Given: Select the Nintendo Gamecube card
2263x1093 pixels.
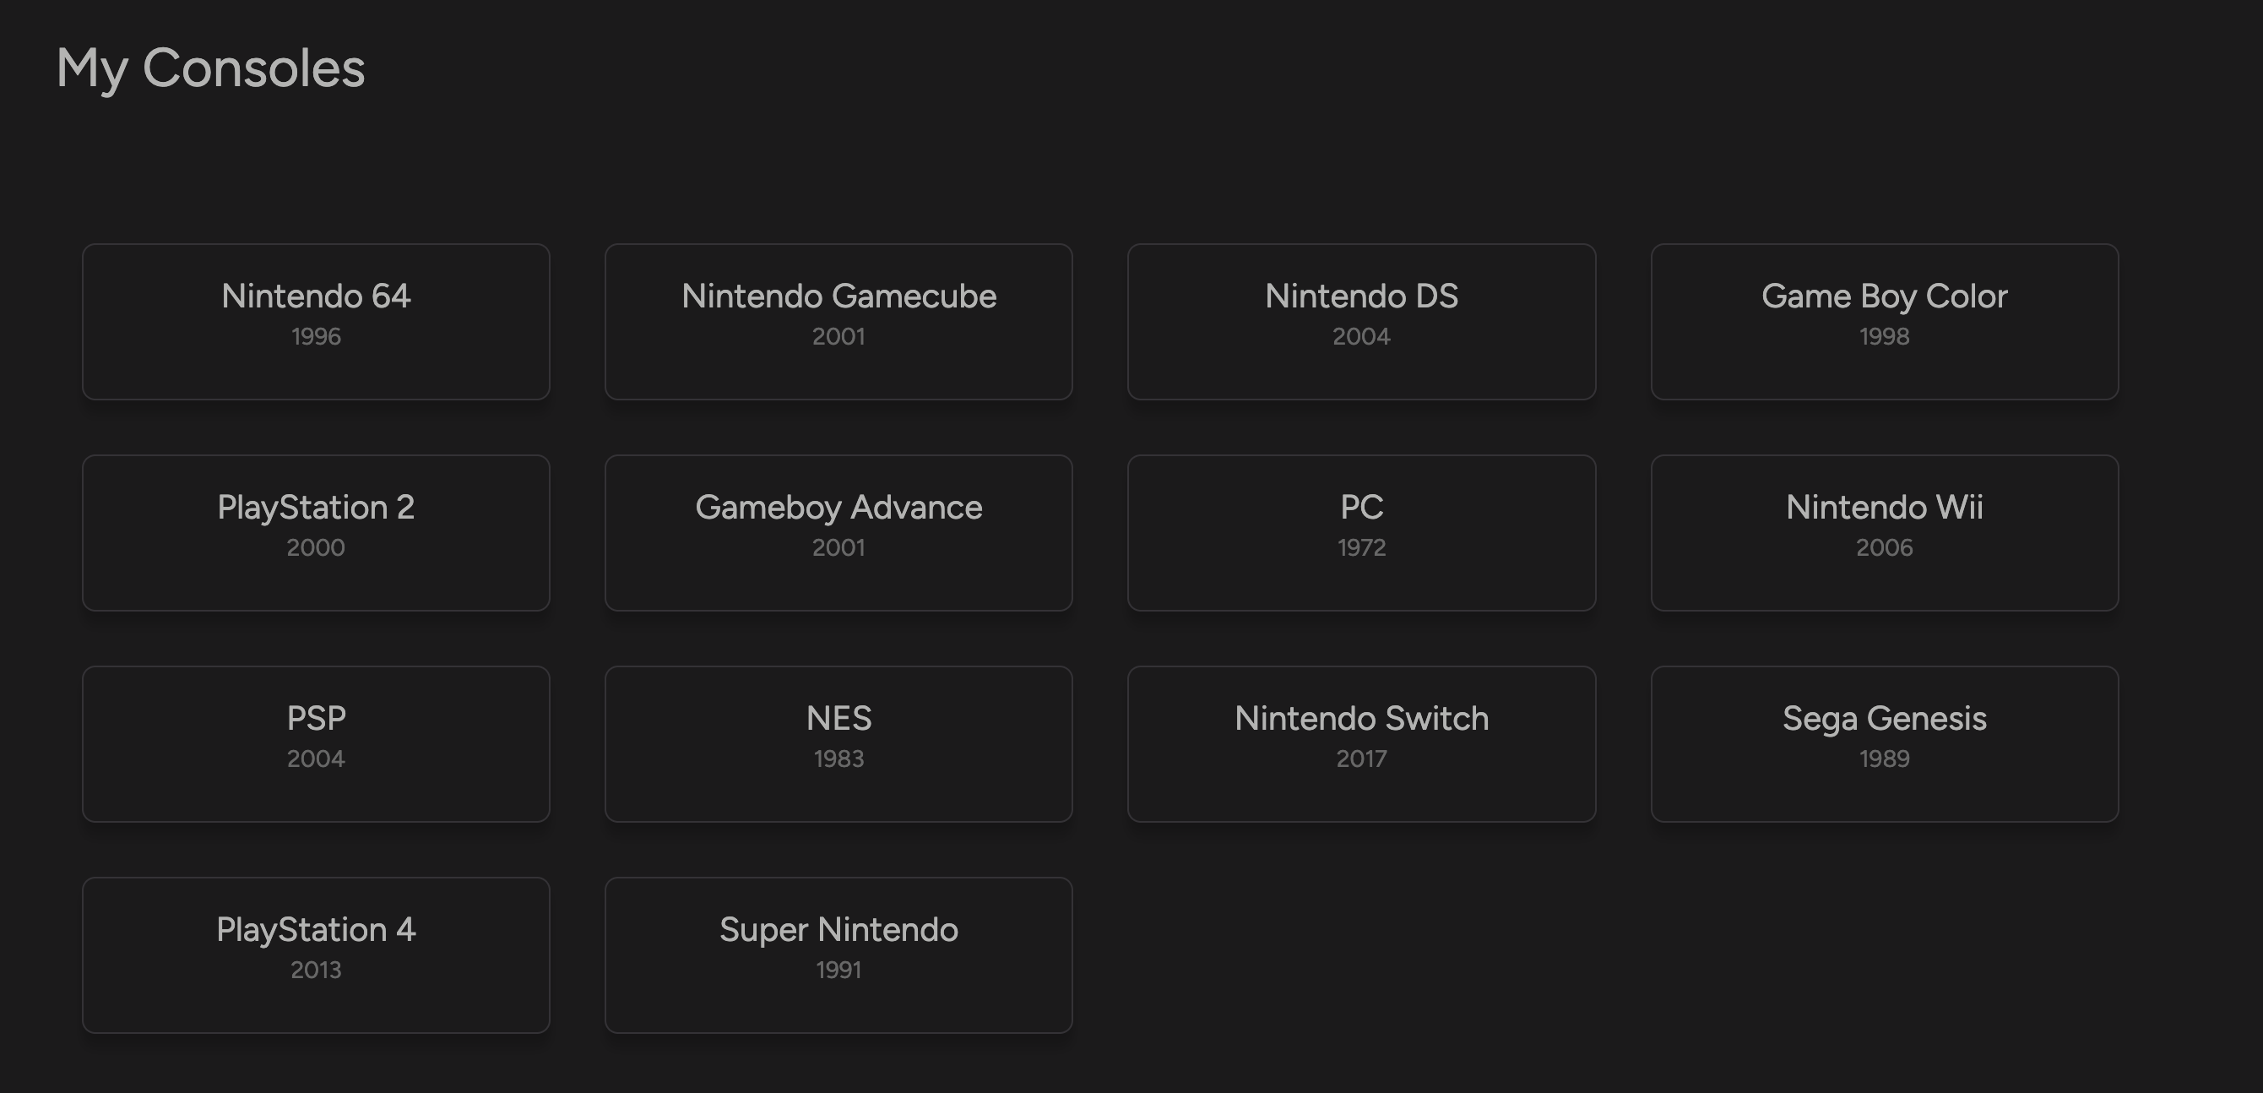Looking at the screenshot, I should click(839, 322).
